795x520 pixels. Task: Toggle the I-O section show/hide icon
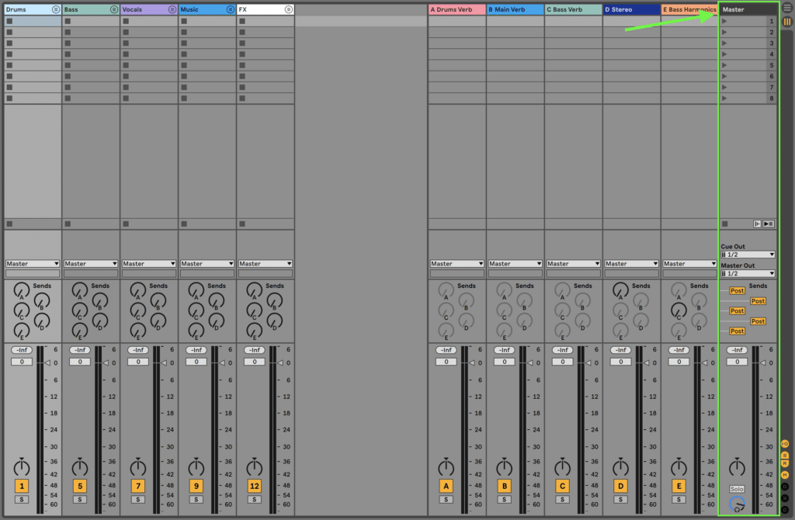click(x=785, y=444)
